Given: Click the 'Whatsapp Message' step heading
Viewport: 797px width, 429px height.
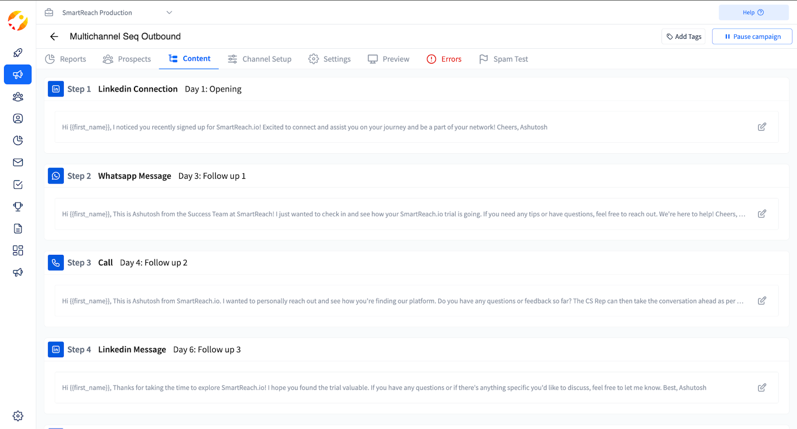Looking at the screenshot, I should tap(134, 176).
